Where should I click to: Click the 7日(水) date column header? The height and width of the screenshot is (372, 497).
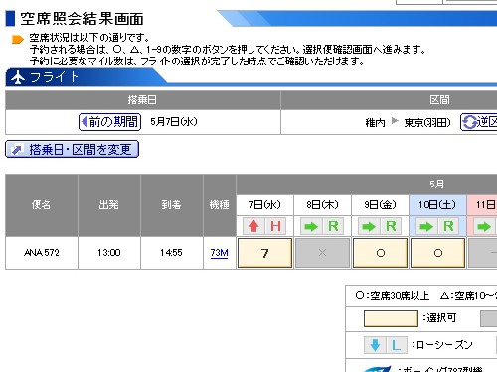coord(264,205)
